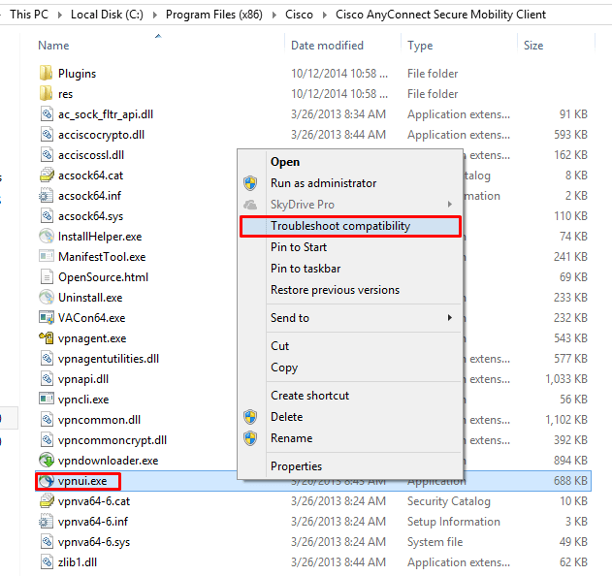
Task: Select the vpnagentutilities.dll icon
Action: 47,358
